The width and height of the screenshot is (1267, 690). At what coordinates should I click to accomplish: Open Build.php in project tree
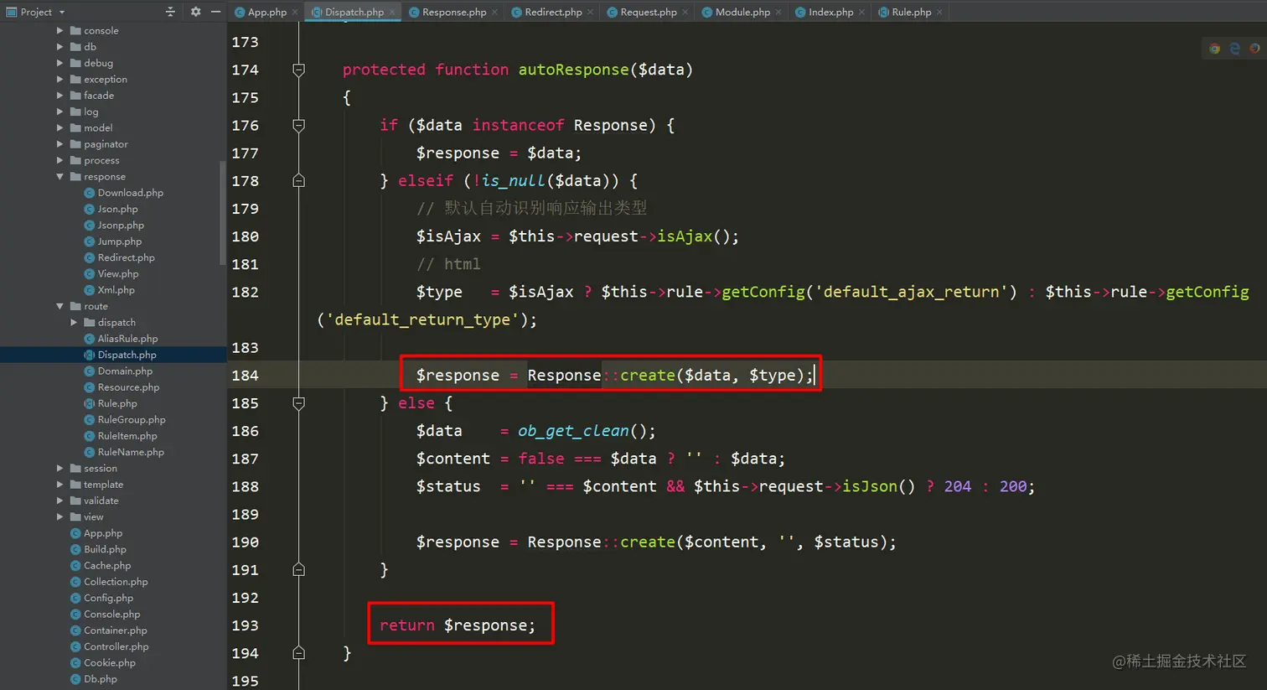click(x=98, y=550)
